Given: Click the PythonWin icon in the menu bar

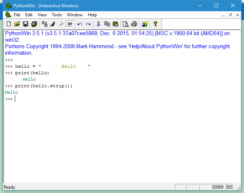Looking at the screenshot, I should point(8,14).
